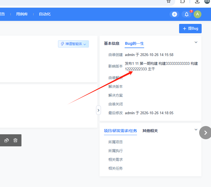Click the trash delete icon
Screen dimensions: 211x187
coord(15,140)
